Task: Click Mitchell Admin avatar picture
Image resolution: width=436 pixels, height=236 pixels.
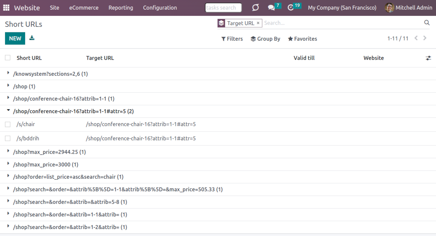Action: point(389,7)
